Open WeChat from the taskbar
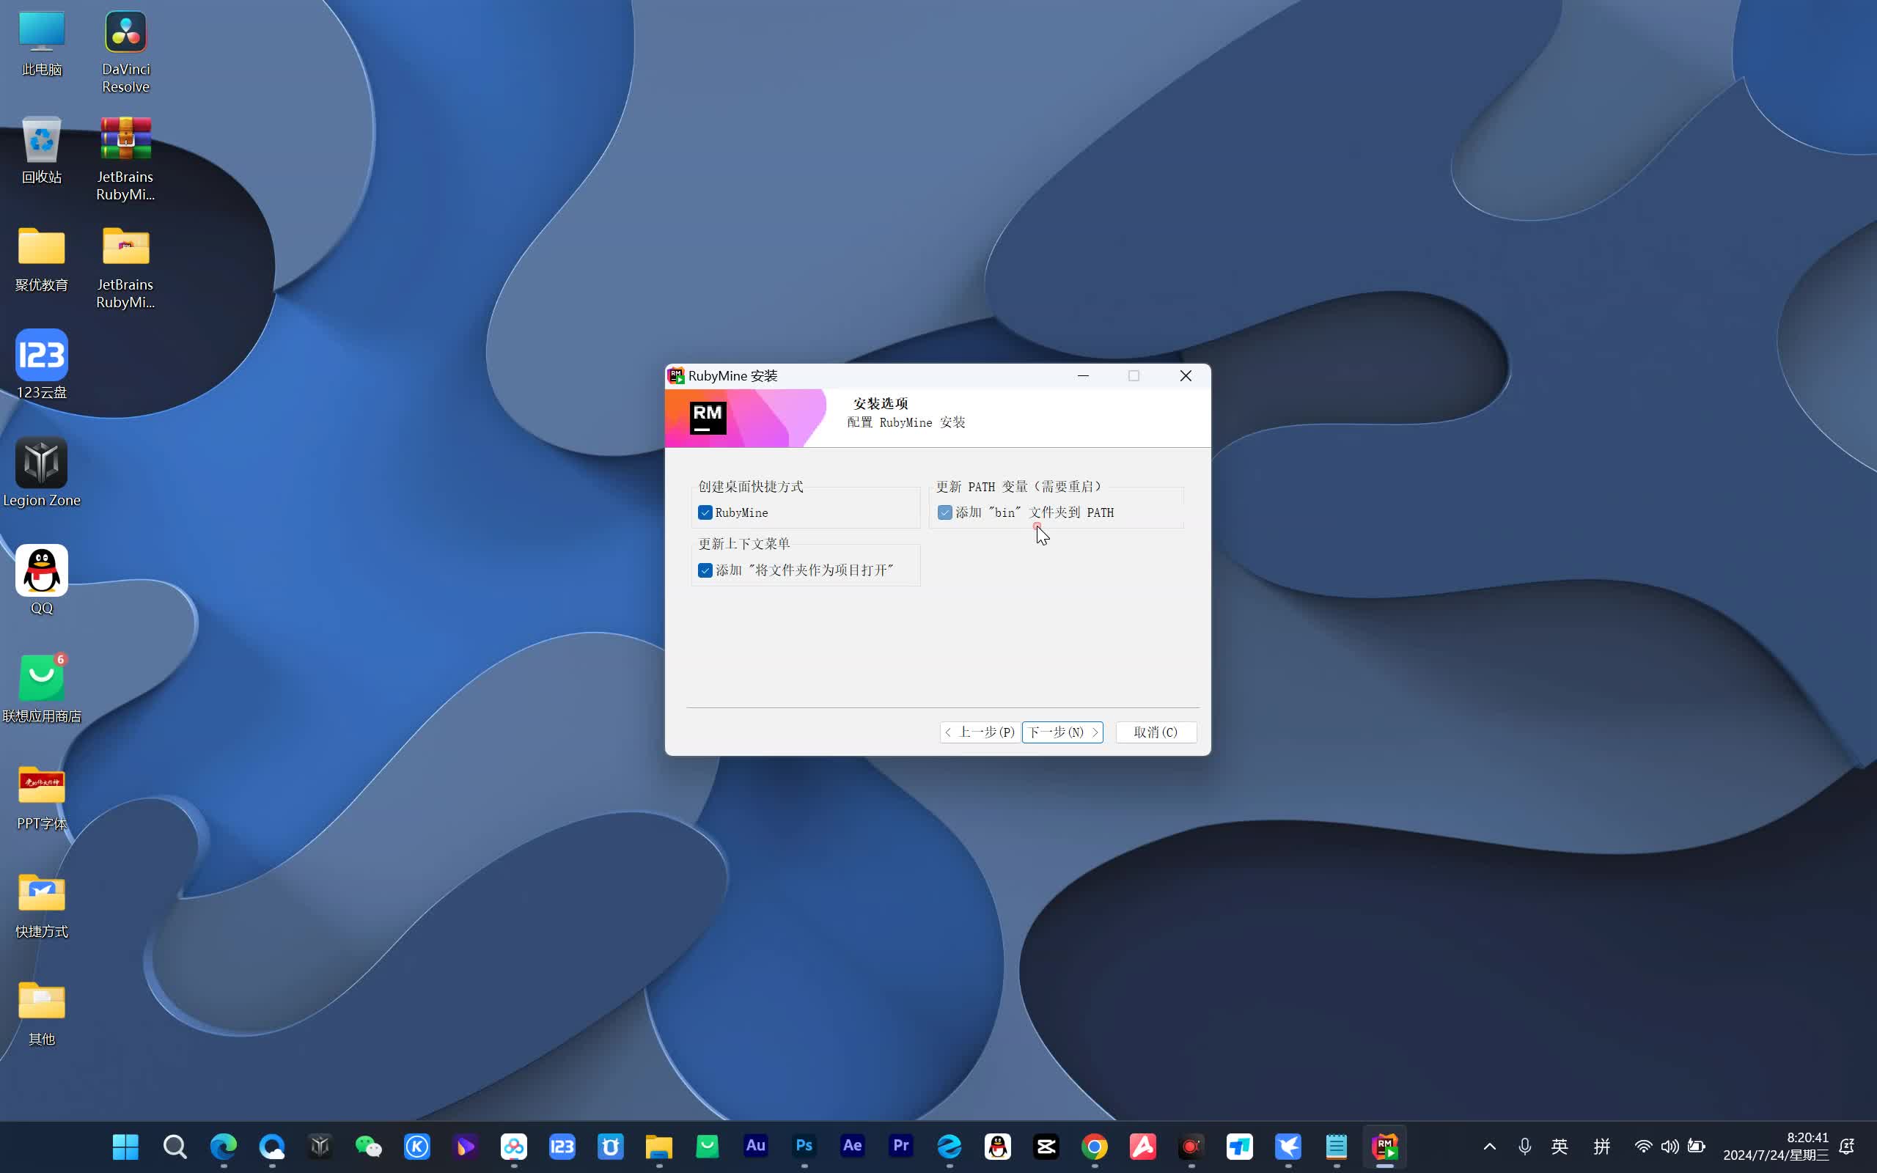This screenshot has width=1877, height=1173. click(368, 1146)
